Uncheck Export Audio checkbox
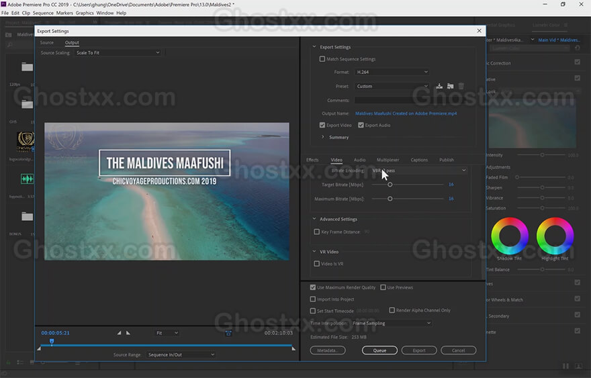 pyautogui.click(x=361, y=125)
